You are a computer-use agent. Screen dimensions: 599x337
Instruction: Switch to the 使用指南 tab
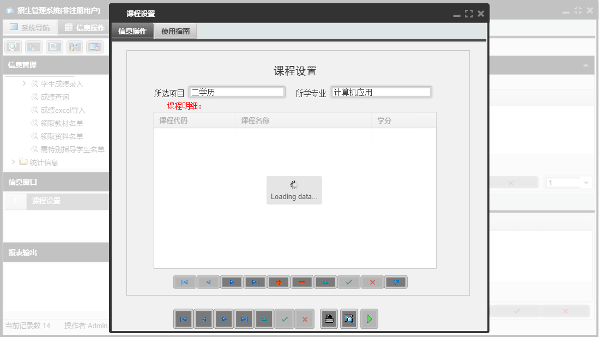click(x=175, y=31)
